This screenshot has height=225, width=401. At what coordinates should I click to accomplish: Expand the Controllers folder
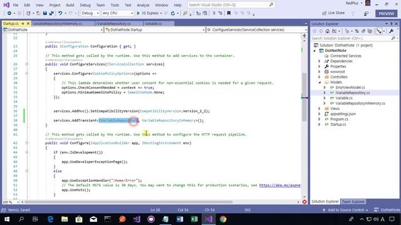(x=320, y=77)
